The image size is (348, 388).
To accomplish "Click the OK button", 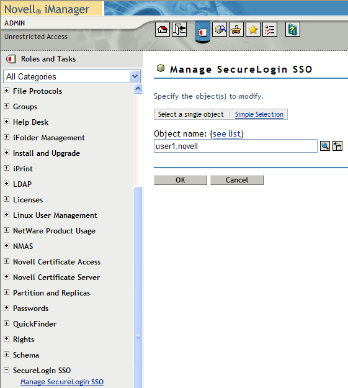I will [x=181, y=180].
